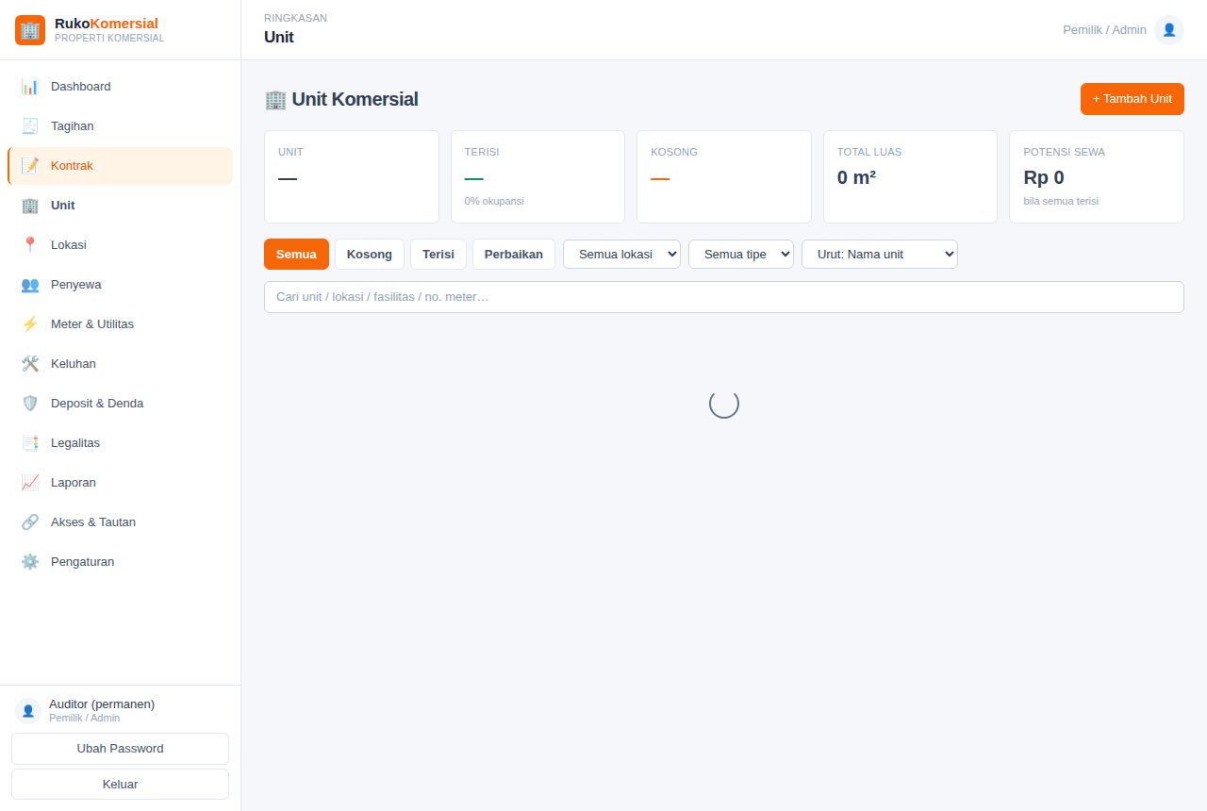Go to the Tagihan page
This screenshot has height=811, width=1207.
tap(120, 126)
